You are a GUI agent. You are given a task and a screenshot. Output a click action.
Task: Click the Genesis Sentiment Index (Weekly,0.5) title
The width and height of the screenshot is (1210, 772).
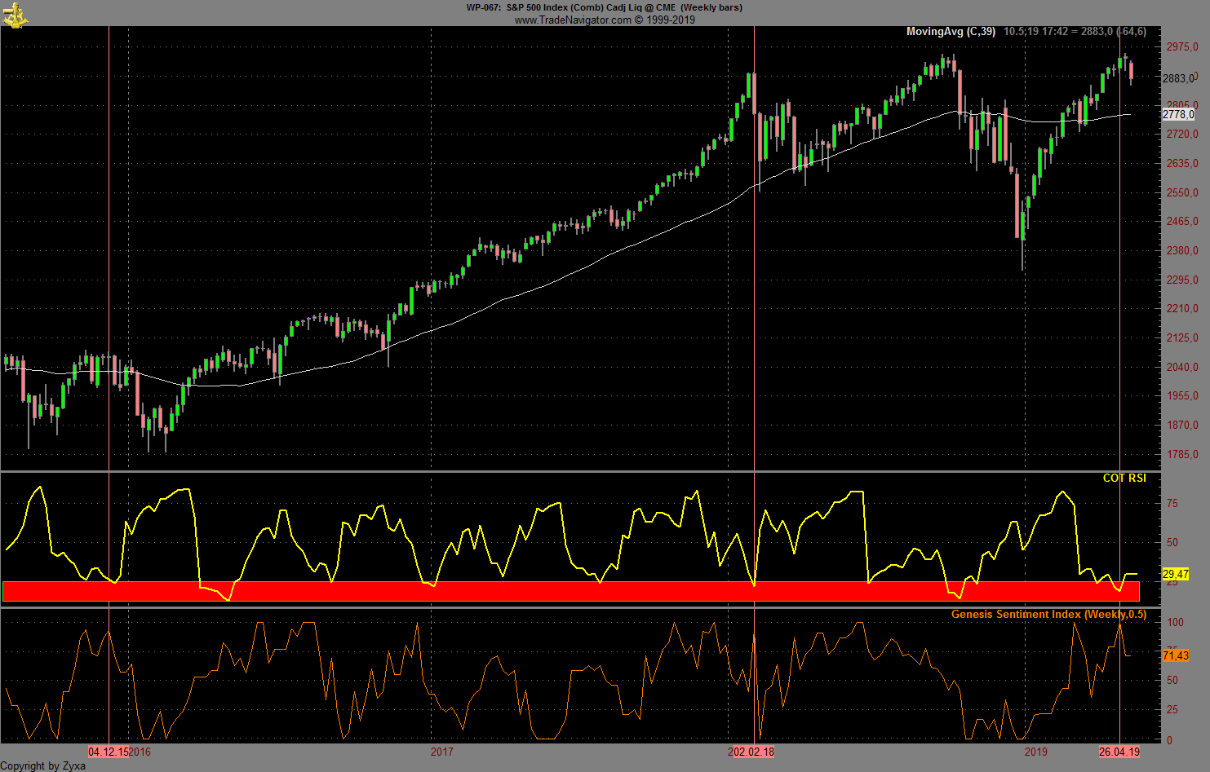[1048, 614]
